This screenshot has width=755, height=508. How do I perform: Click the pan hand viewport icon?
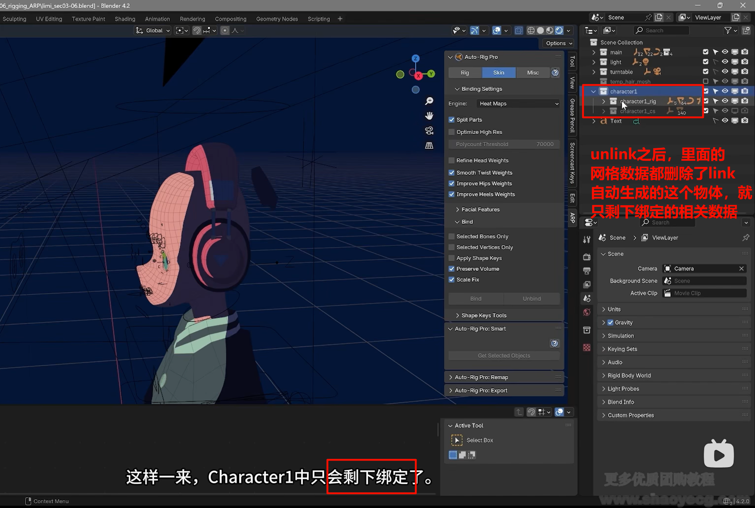click(x=429, y=116)
